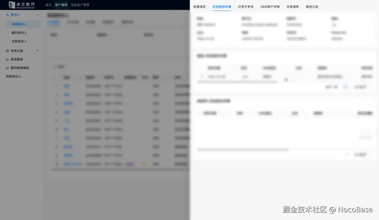
Task: Switch to the 医美信息 tab
Action: pyautogui.click(x=200, y=7)
